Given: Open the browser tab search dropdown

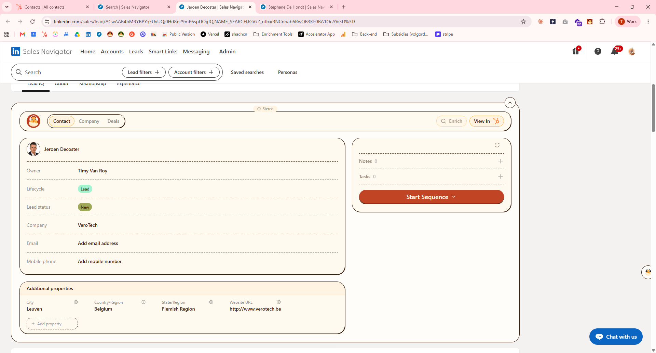Looking at the screenshot, I should (7, 7).
